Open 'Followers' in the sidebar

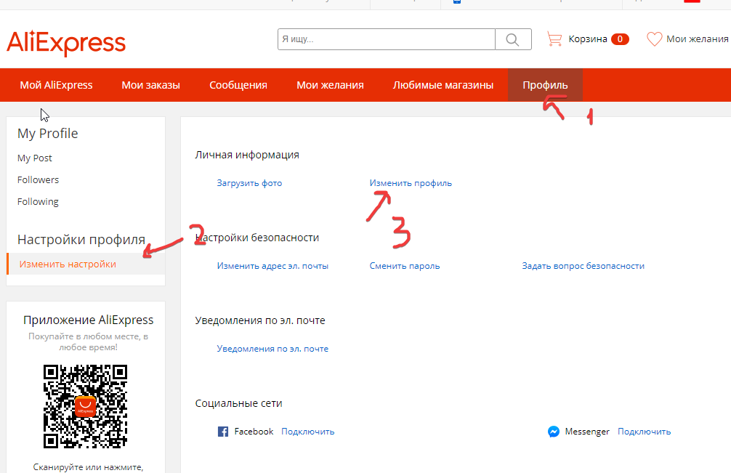[x=38, y=180]
